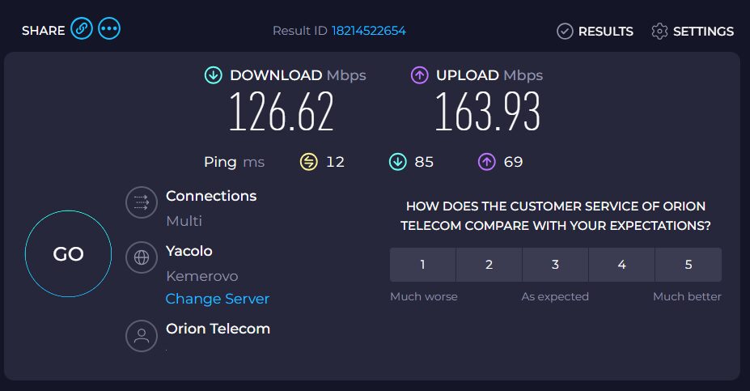Rate customer service 1 Much worse
750x391 pixels.
coord(423,265)
